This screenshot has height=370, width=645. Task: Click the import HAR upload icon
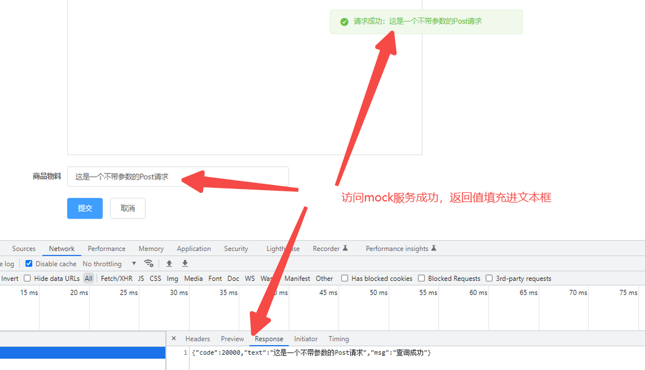tap(169, 263)
